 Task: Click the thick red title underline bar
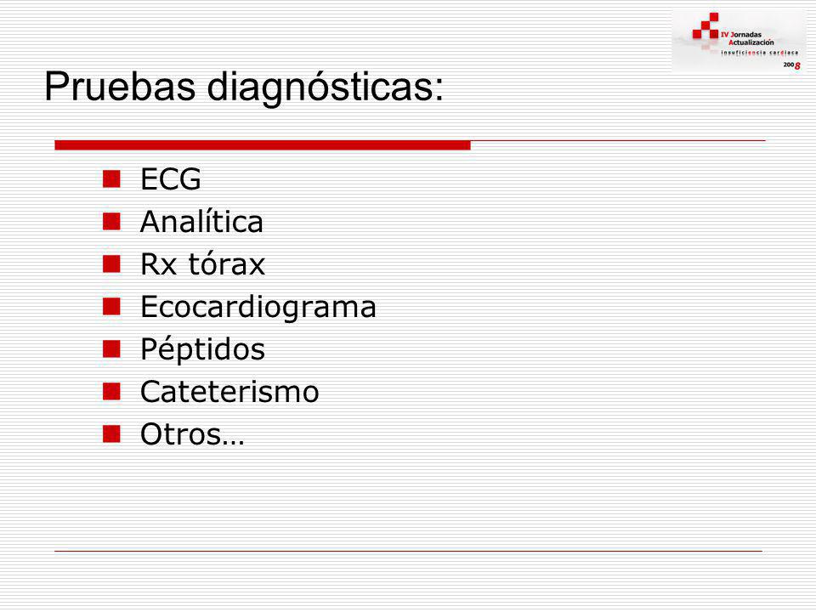(263, 145)
